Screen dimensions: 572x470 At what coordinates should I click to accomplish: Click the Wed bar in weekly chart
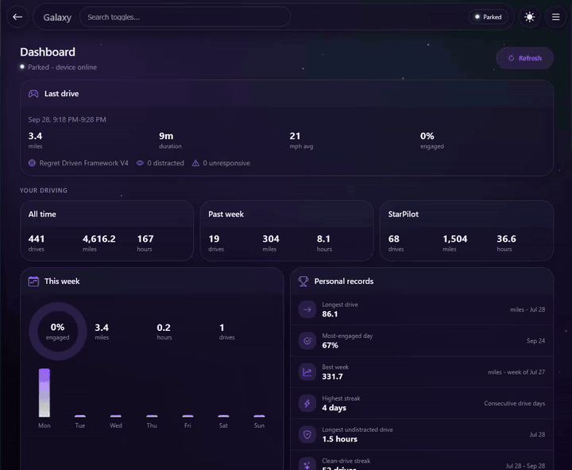116,416
